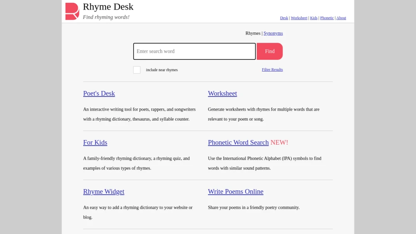The height and width of the screenshot is (234, 416).
Task: Click the Rhyme Desk logo icon
Action: point(72,11)
